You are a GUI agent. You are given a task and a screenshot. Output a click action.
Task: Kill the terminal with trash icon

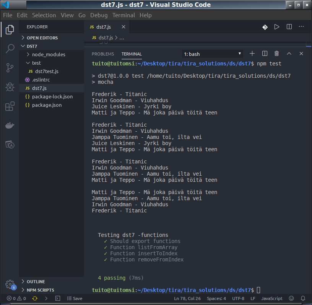276,54
